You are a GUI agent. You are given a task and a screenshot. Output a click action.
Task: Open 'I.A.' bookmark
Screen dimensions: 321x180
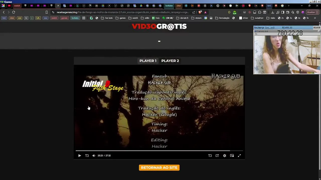point(38,18)
